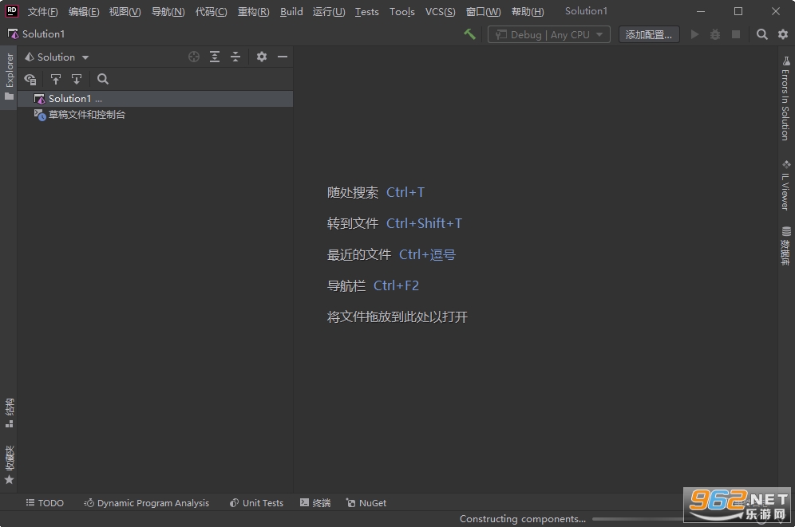Open 数据库 side panel
The width and height of the screenshot is (795, 527).
pyautogui.click(x=786, y=246)
